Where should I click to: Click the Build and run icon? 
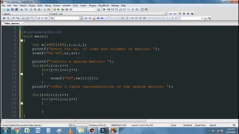click(62, 9)
